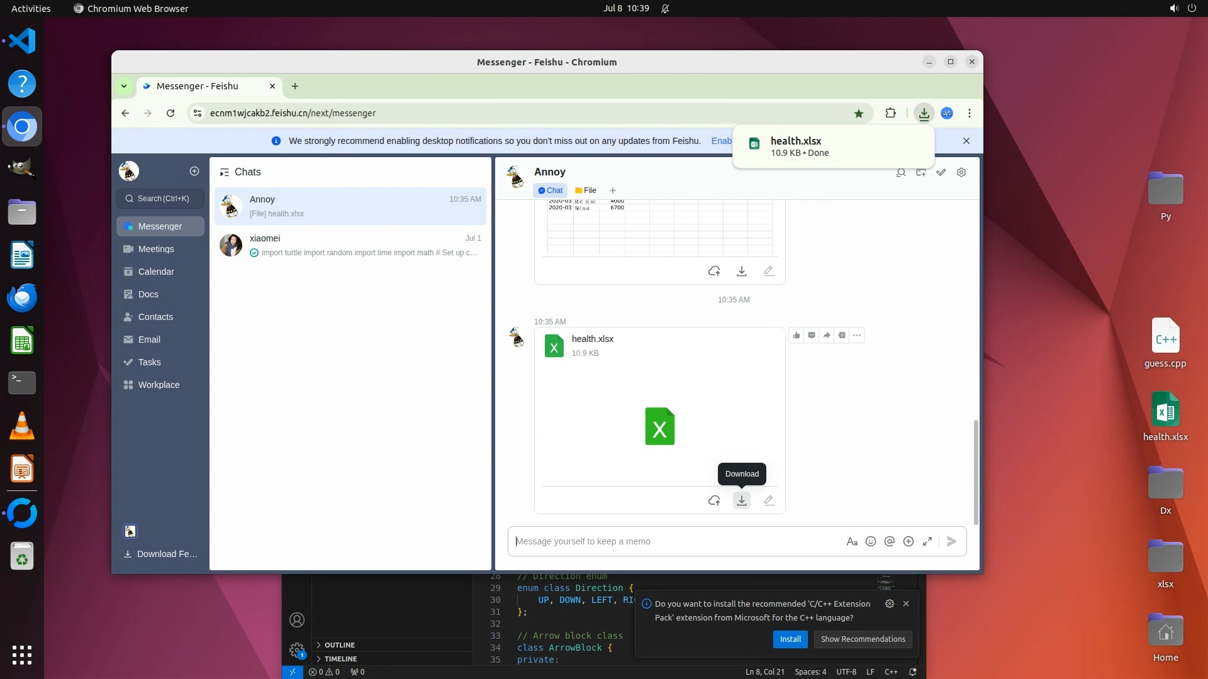
Task: Click the edit pencil icon under health.xlsx
Action: tap(768, 500)
